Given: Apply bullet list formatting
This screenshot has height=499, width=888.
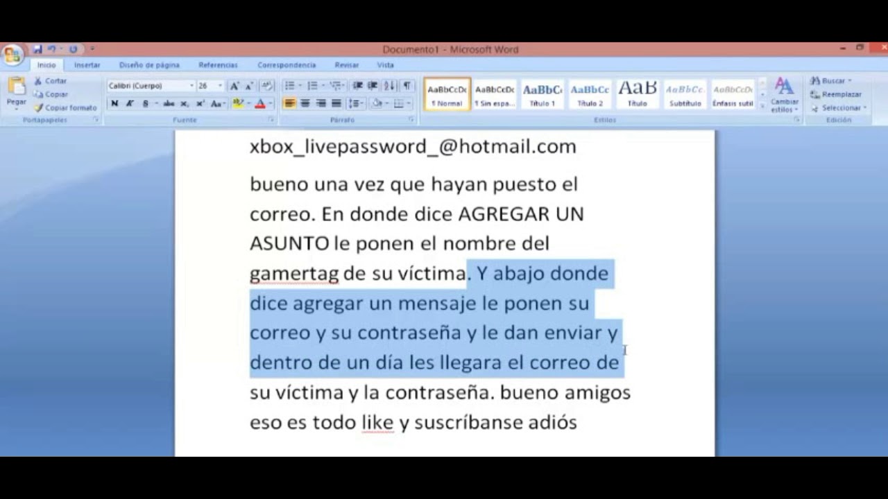Looking at the screenshot, I should click(x=290, y=86).
